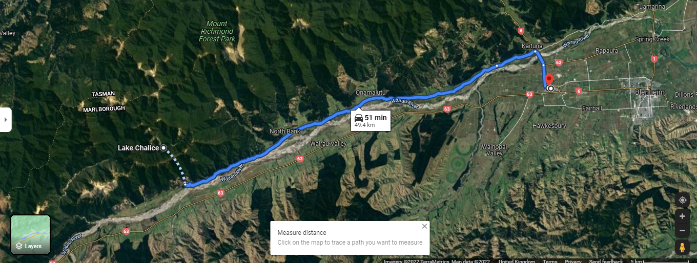Select the Lake Chalice origin marker
The image size is (697, 263).
click(x=163, y=148)
